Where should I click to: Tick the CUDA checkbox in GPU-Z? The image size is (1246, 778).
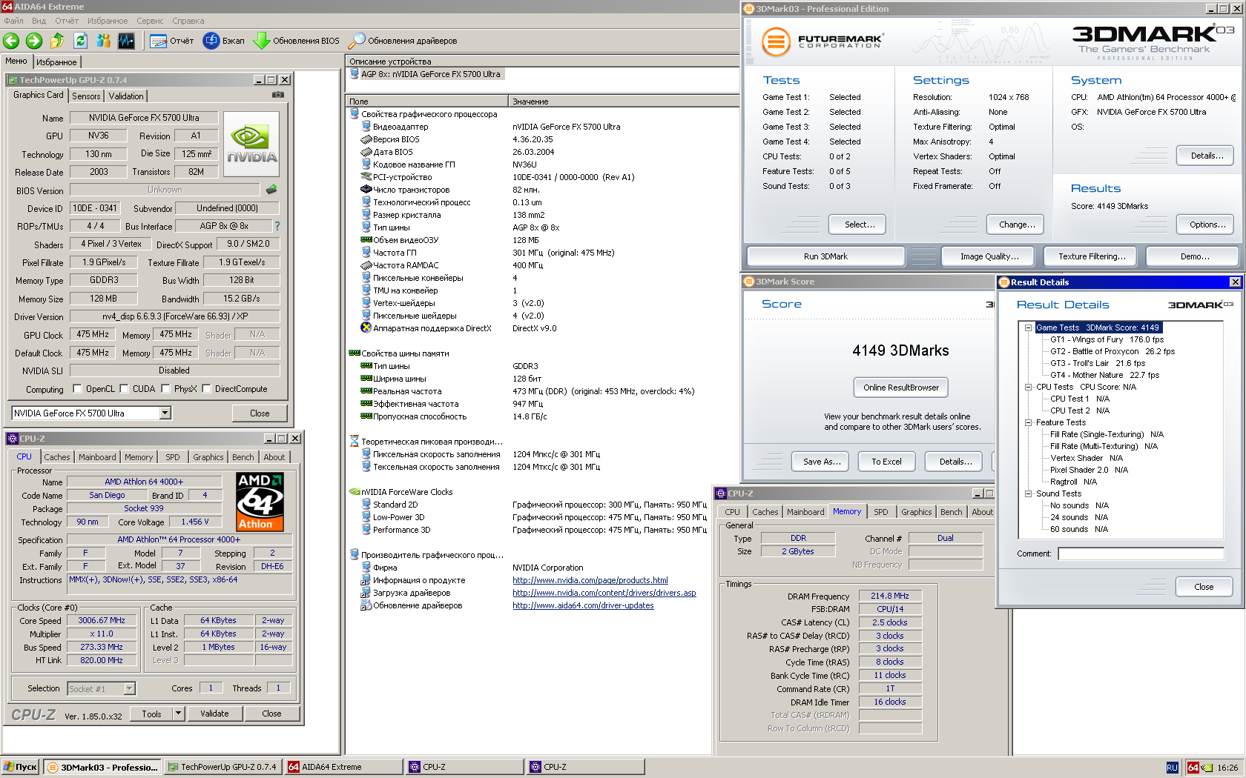pos(124,388)
